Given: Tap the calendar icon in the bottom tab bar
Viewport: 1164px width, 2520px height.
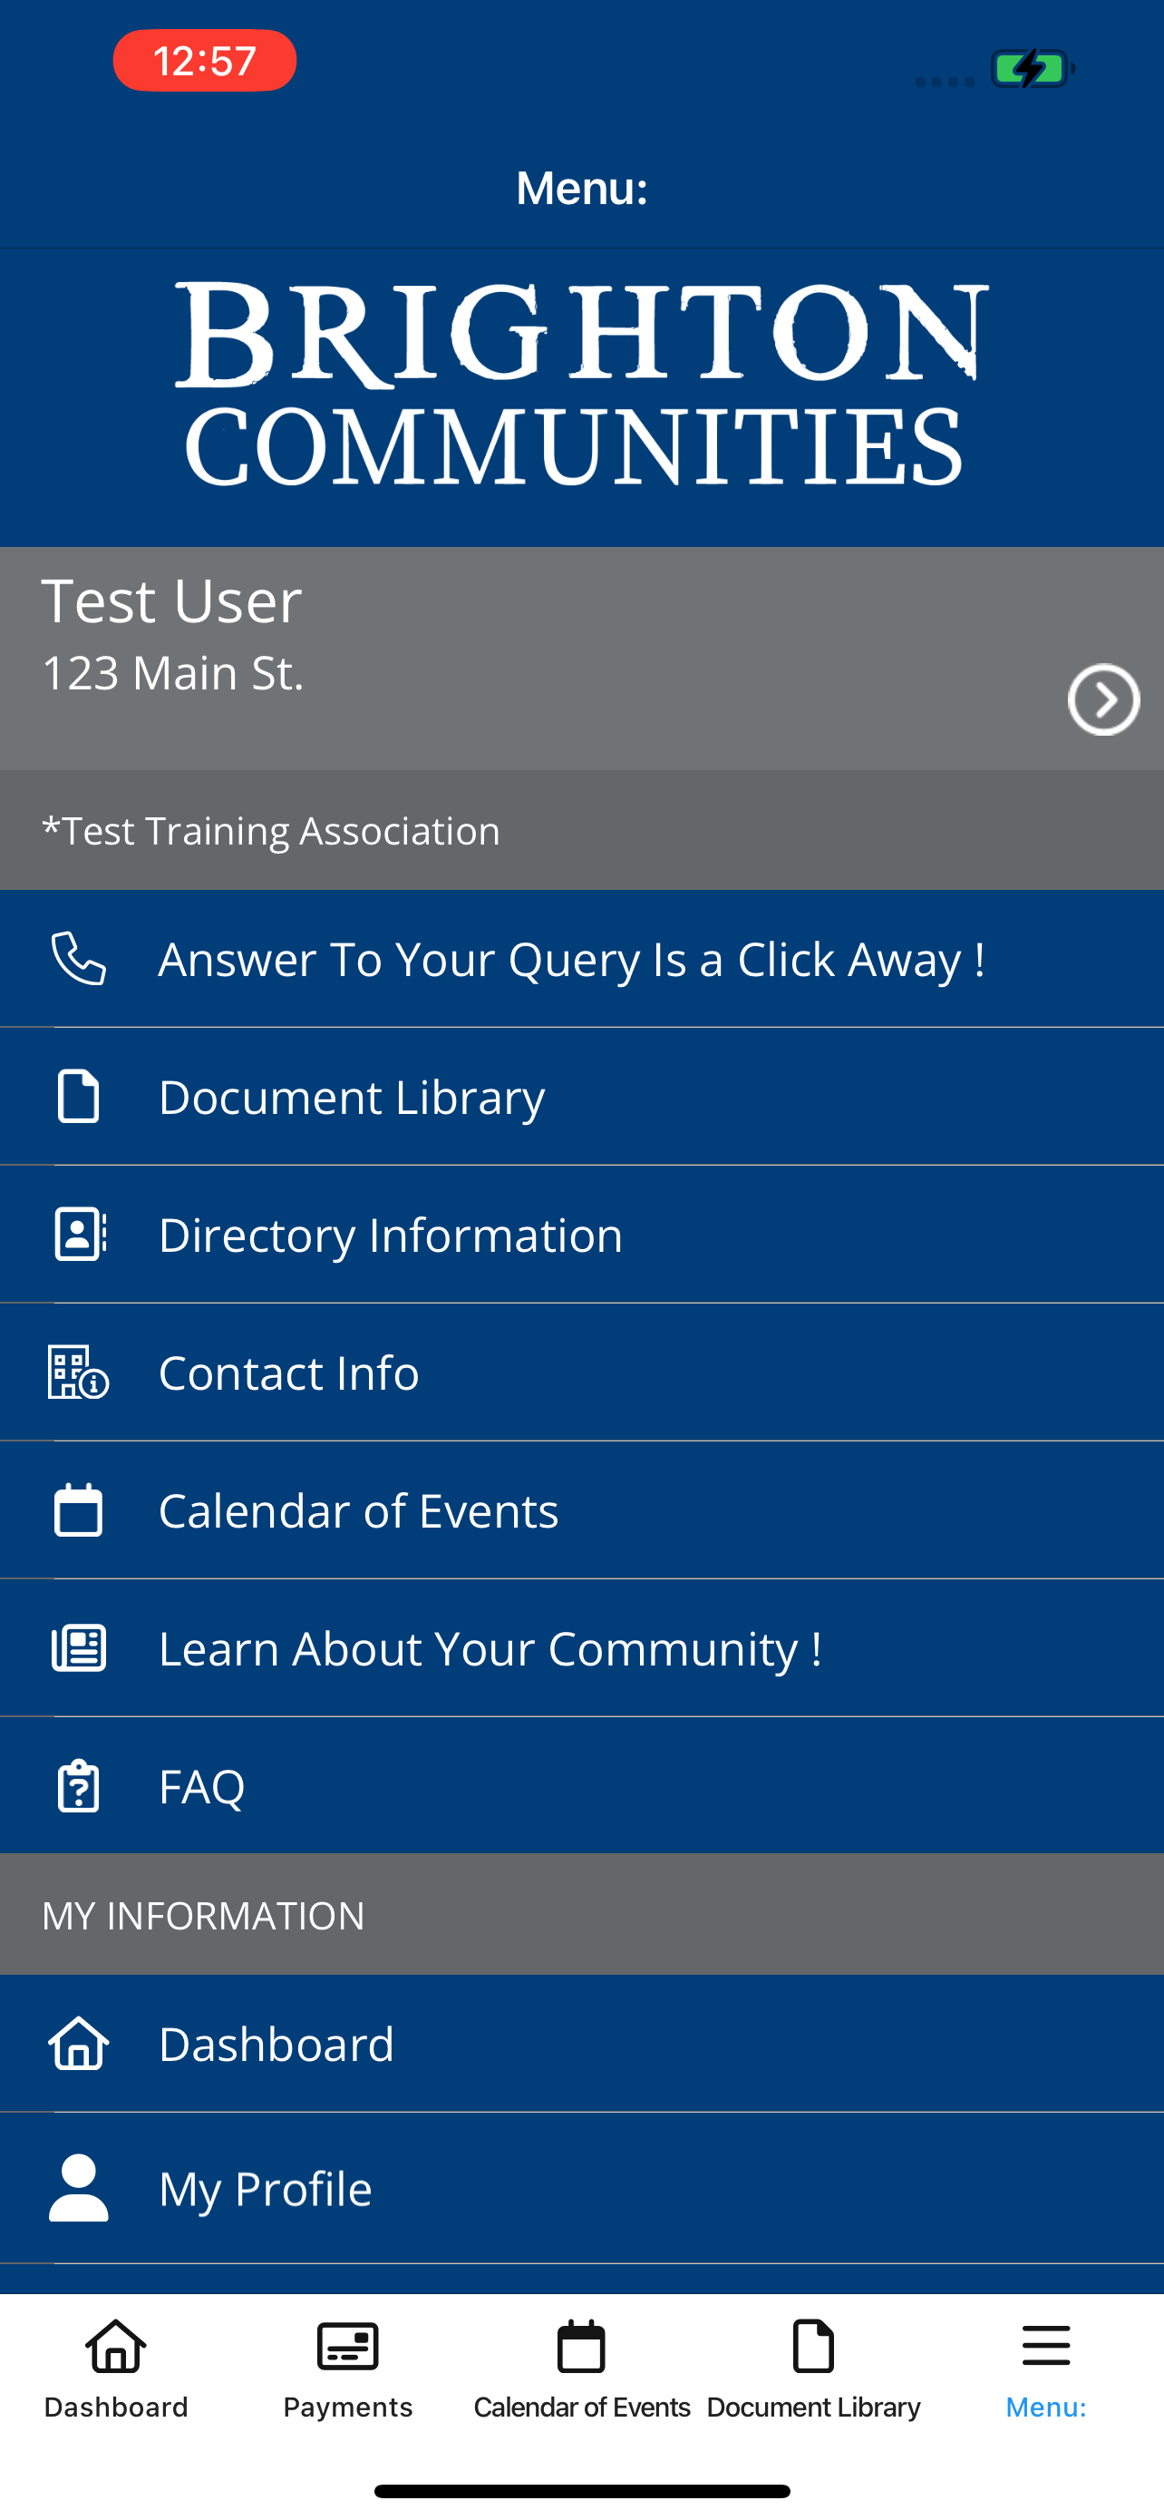Looking at the screenshot, I should click(581, 2346).
